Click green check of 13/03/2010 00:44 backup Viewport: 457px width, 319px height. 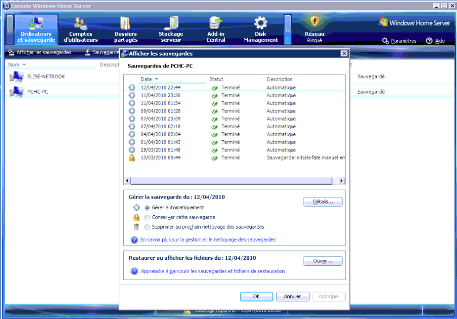pos(215,158)
